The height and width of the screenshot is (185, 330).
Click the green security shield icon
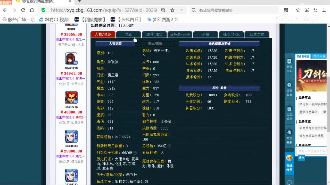[43, 10]
